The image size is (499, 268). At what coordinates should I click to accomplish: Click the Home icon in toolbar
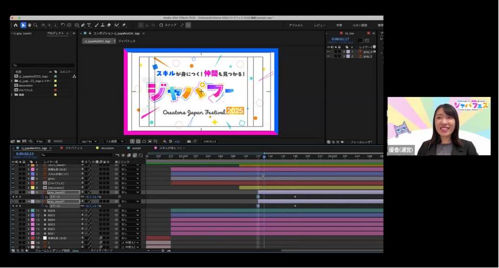[16, 25]
